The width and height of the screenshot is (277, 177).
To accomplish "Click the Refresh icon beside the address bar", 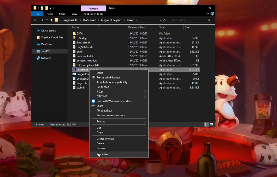I will pyautogui.click(x=164, y=20).
